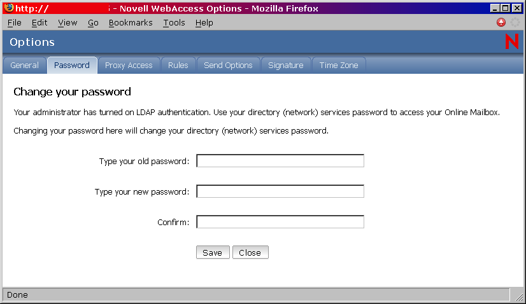Open the Rules tab
526x304 pixels.
[x=178, y=66]
